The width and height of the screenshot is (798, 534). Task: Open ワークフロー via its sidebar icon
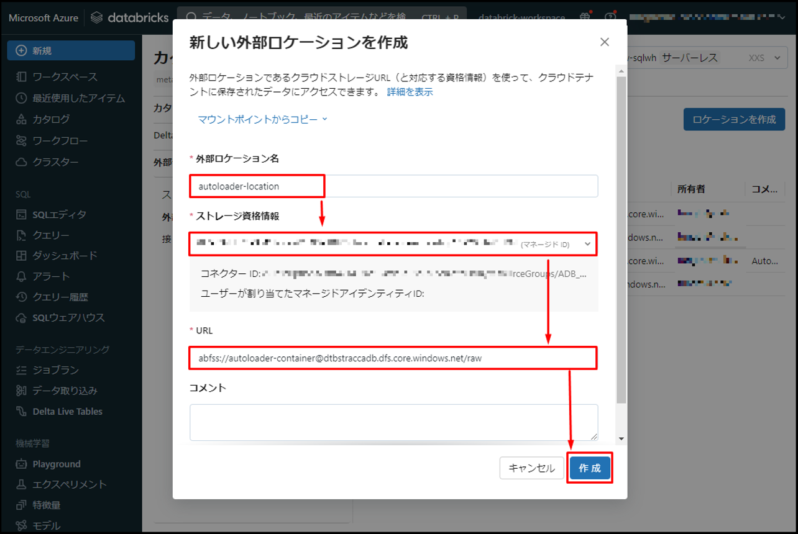22,140
